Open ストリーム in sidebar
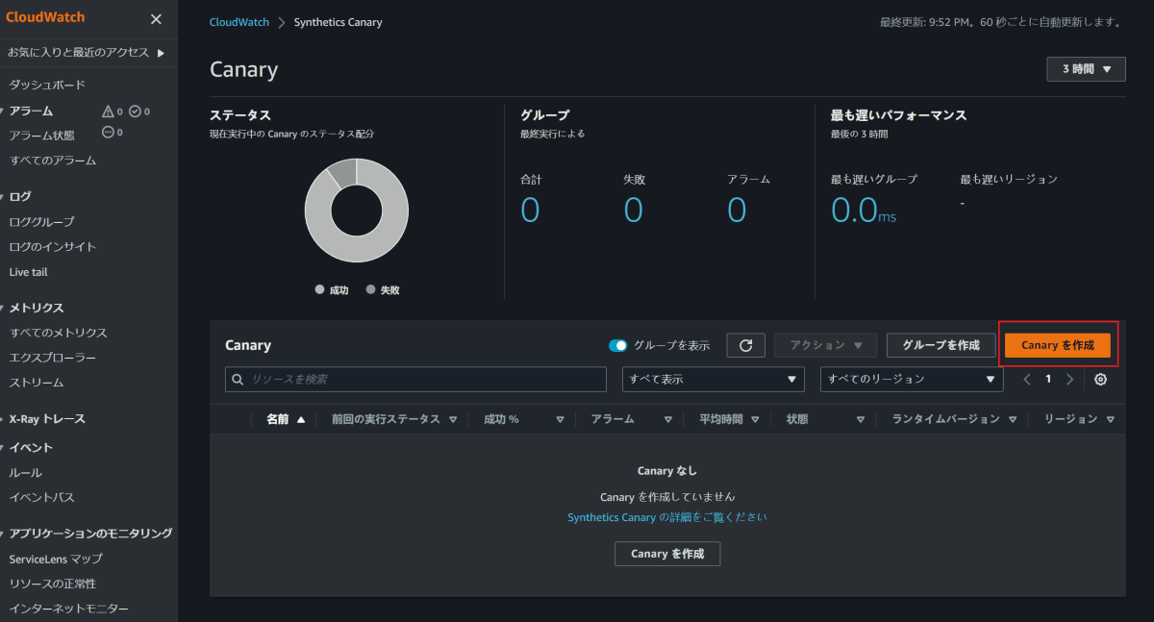This screenshot has height=622, width=1154. pyautogui.click(x=37, y=383)
